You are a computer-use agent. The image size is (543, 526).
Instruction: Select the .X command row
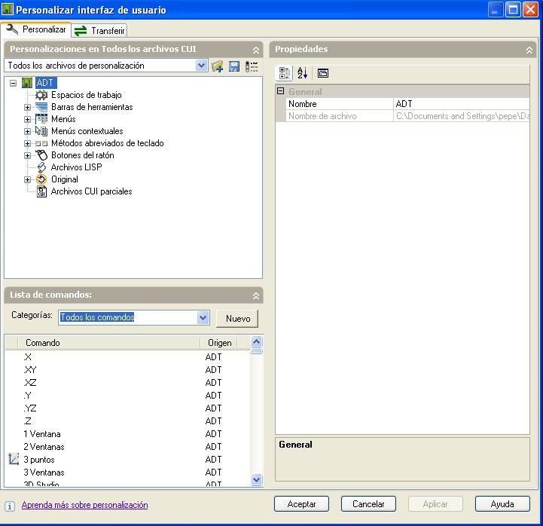point(127,357)
